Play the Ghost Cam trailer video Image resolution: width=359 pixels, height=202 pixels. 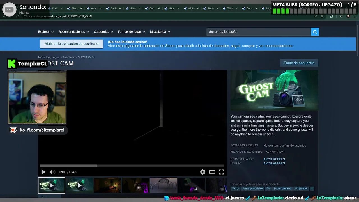click(x=43, y=172)
